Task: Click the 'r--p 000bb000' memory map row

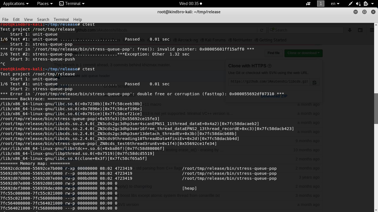Action: point(138,173)
